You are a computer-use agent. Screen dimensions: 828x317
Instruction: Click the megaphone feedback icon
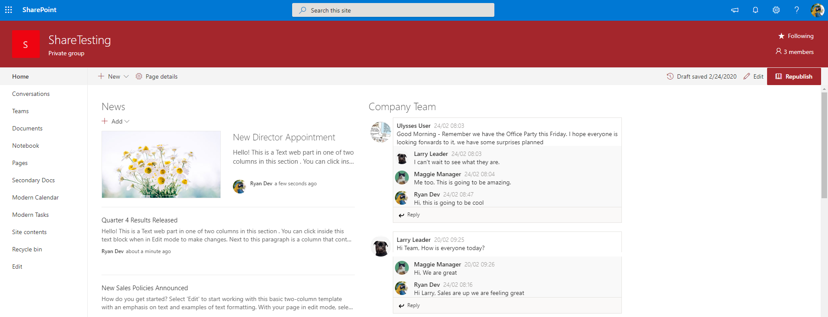click(x=735, y=10)
